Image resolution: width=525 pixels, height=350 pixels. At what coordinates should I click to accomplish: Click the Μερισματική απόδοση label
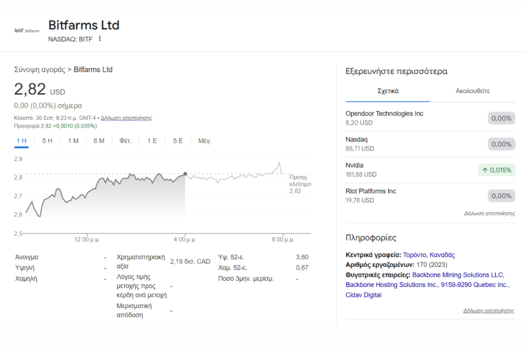click(134, 311)
